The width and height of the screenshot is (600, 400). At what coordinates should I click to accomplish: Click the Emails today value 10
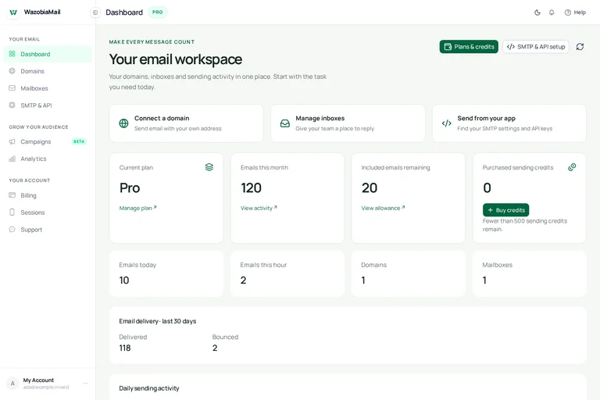124,280
